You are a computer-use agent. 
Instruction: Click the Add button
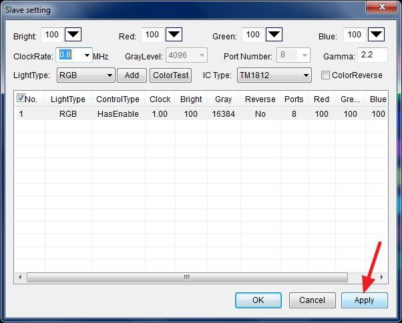click(132, 75)
